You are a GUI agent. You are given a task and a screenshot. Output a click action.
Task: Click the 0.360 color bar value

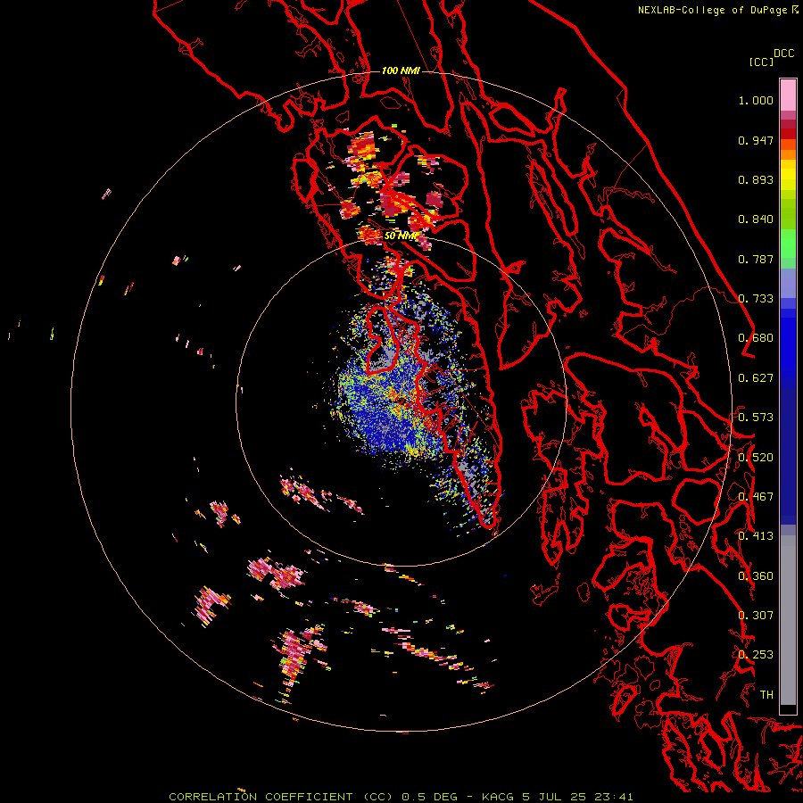tap(756, 576)
